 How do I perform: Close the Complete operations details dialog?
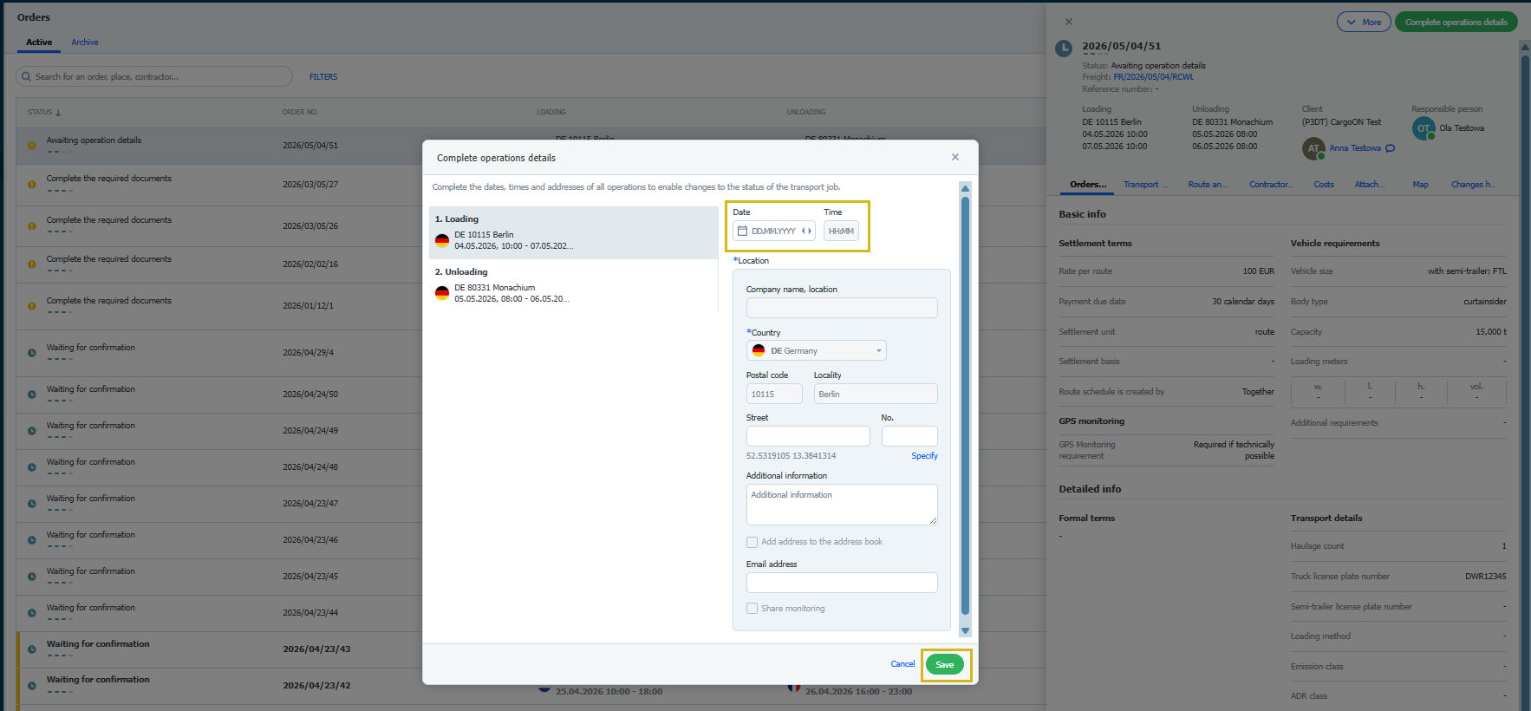coord(954,157)
